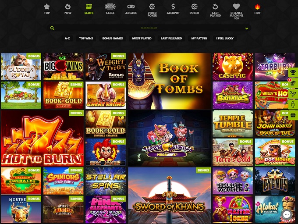Open the Top games star icon
The height and width of the screenshot is (224, 298).
point(46,7)
